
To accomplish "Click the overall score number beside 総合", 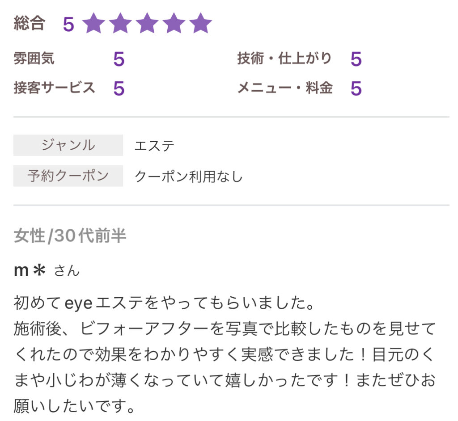I will (68, 24).
